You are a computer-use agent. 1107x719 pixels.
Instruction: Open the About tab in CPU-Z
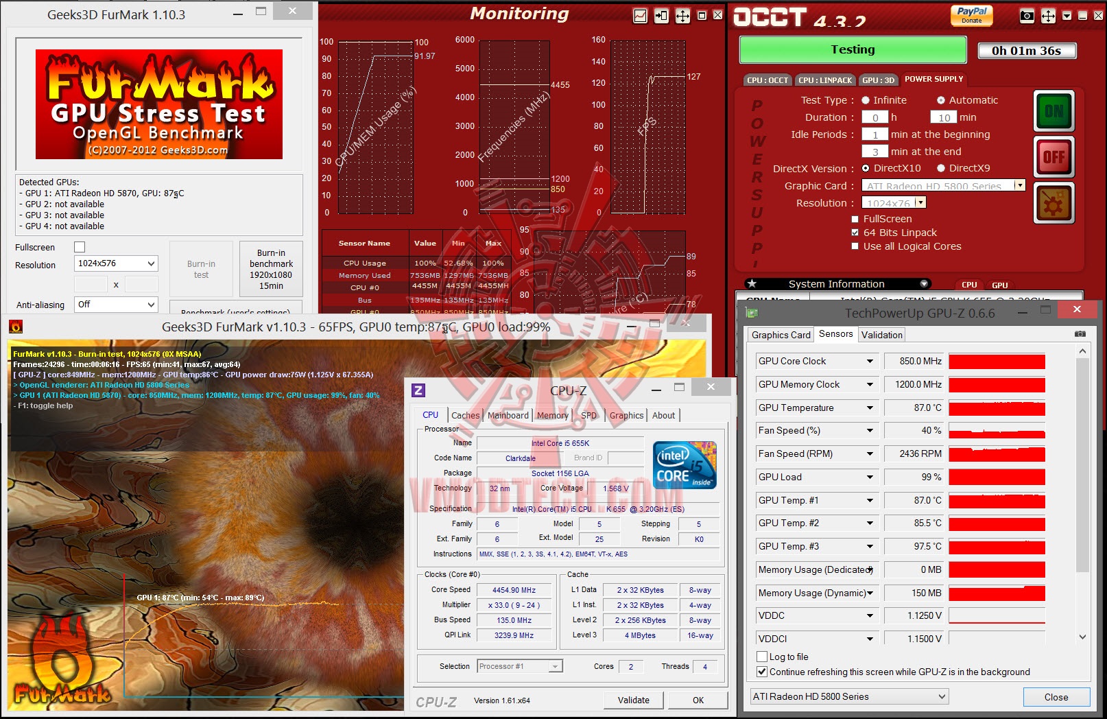point(663,415)
